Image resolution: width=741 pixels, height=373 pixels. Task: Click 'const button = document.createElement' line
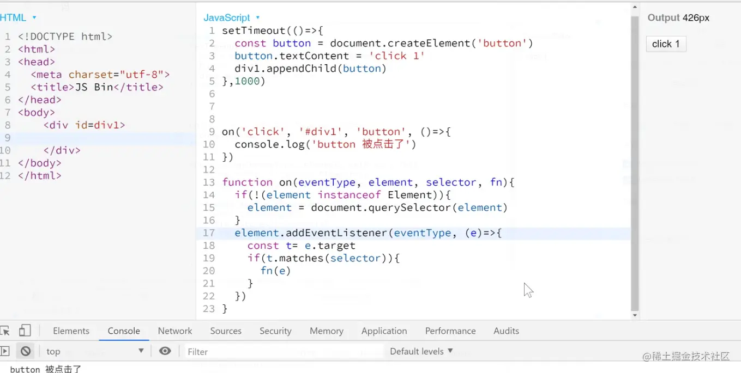point(384,43)
